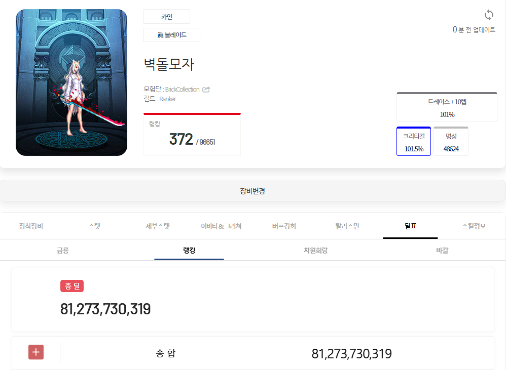The height and width of the screenshot is (370, 506).
Task: Switch to the 스탯 tab
Action: [x=94, y=226]
